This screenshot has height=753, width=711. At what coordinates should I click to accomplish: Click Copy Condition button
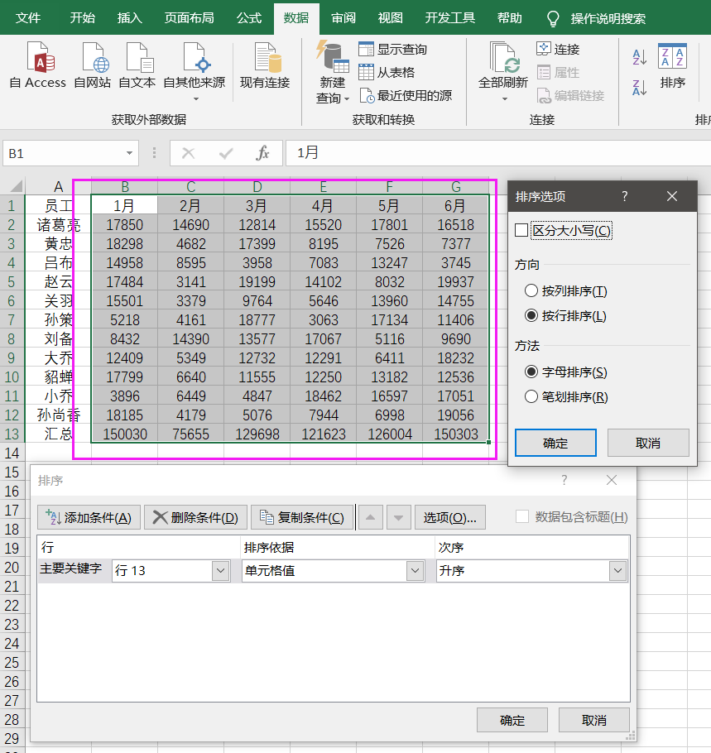tap(302, 517)
